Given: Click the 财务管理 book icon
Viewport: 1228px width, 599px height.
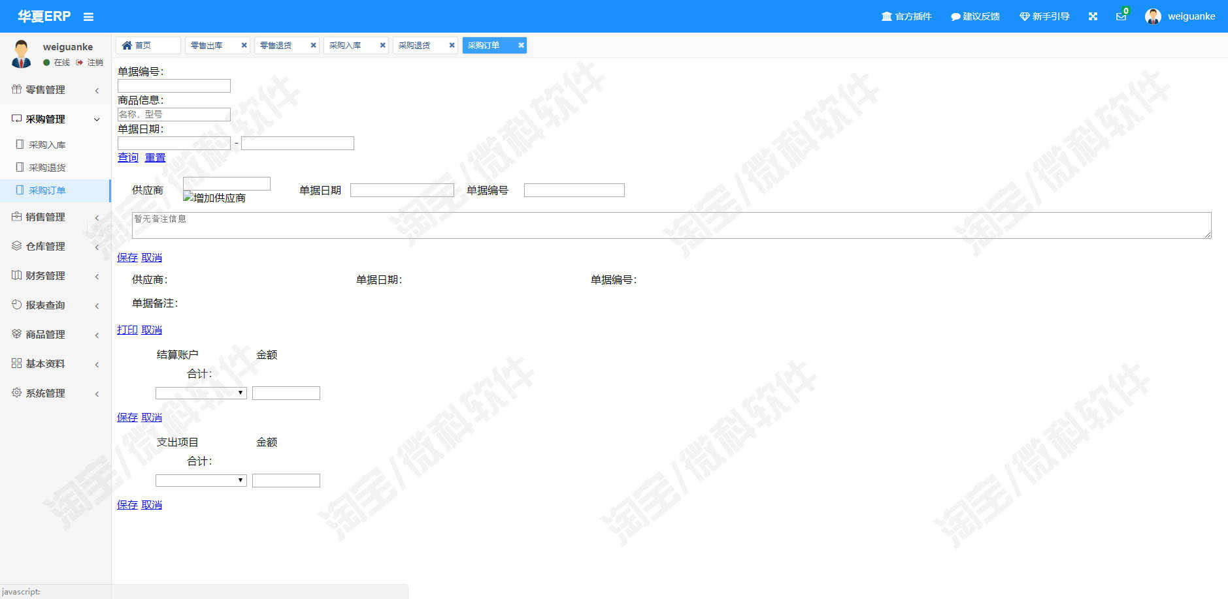Looking at the screenshot, I should [x=16, y=275].
